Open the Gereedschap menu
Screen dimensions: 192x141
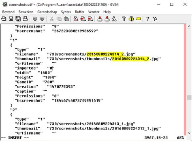[x=47, y=12]
